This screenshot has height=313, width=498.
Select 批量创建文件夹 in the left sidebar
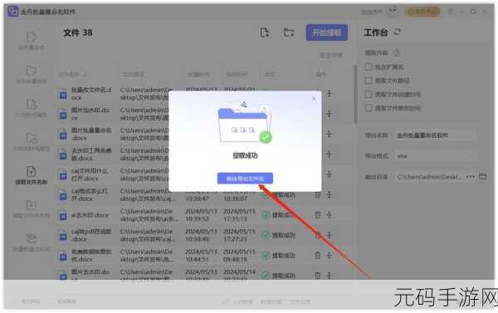coord(32,242)
